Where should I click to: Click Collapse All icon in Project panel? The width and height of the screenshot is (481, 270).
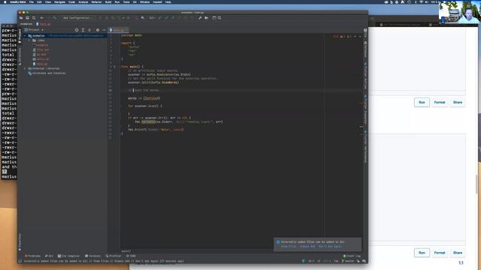[x=89, y=30]
